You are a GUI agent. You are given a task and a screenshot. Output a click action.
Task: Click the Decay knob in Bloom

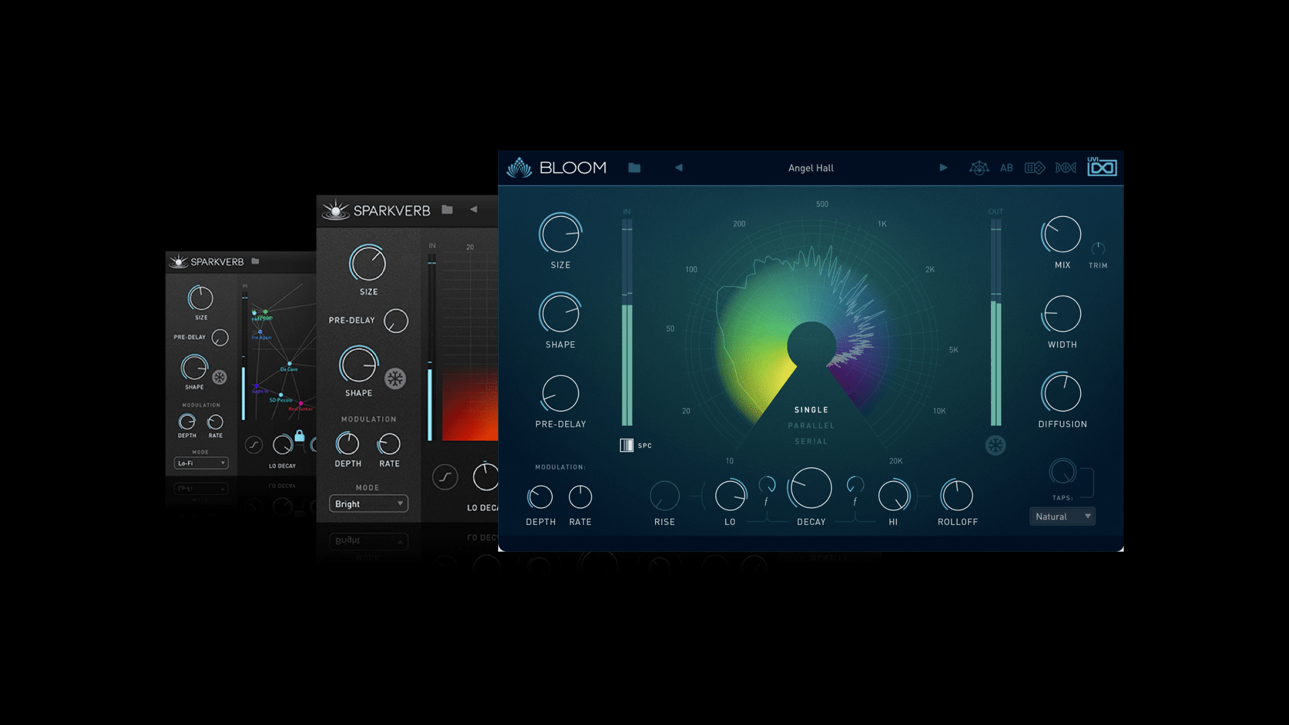click(x=811, y=488)
